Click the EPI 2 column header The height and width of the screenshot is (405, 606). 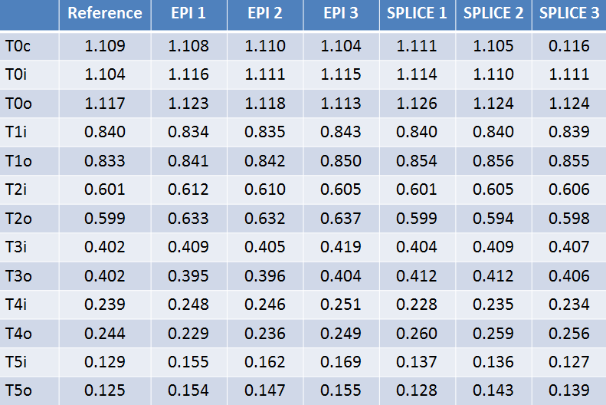click(265, 14)
